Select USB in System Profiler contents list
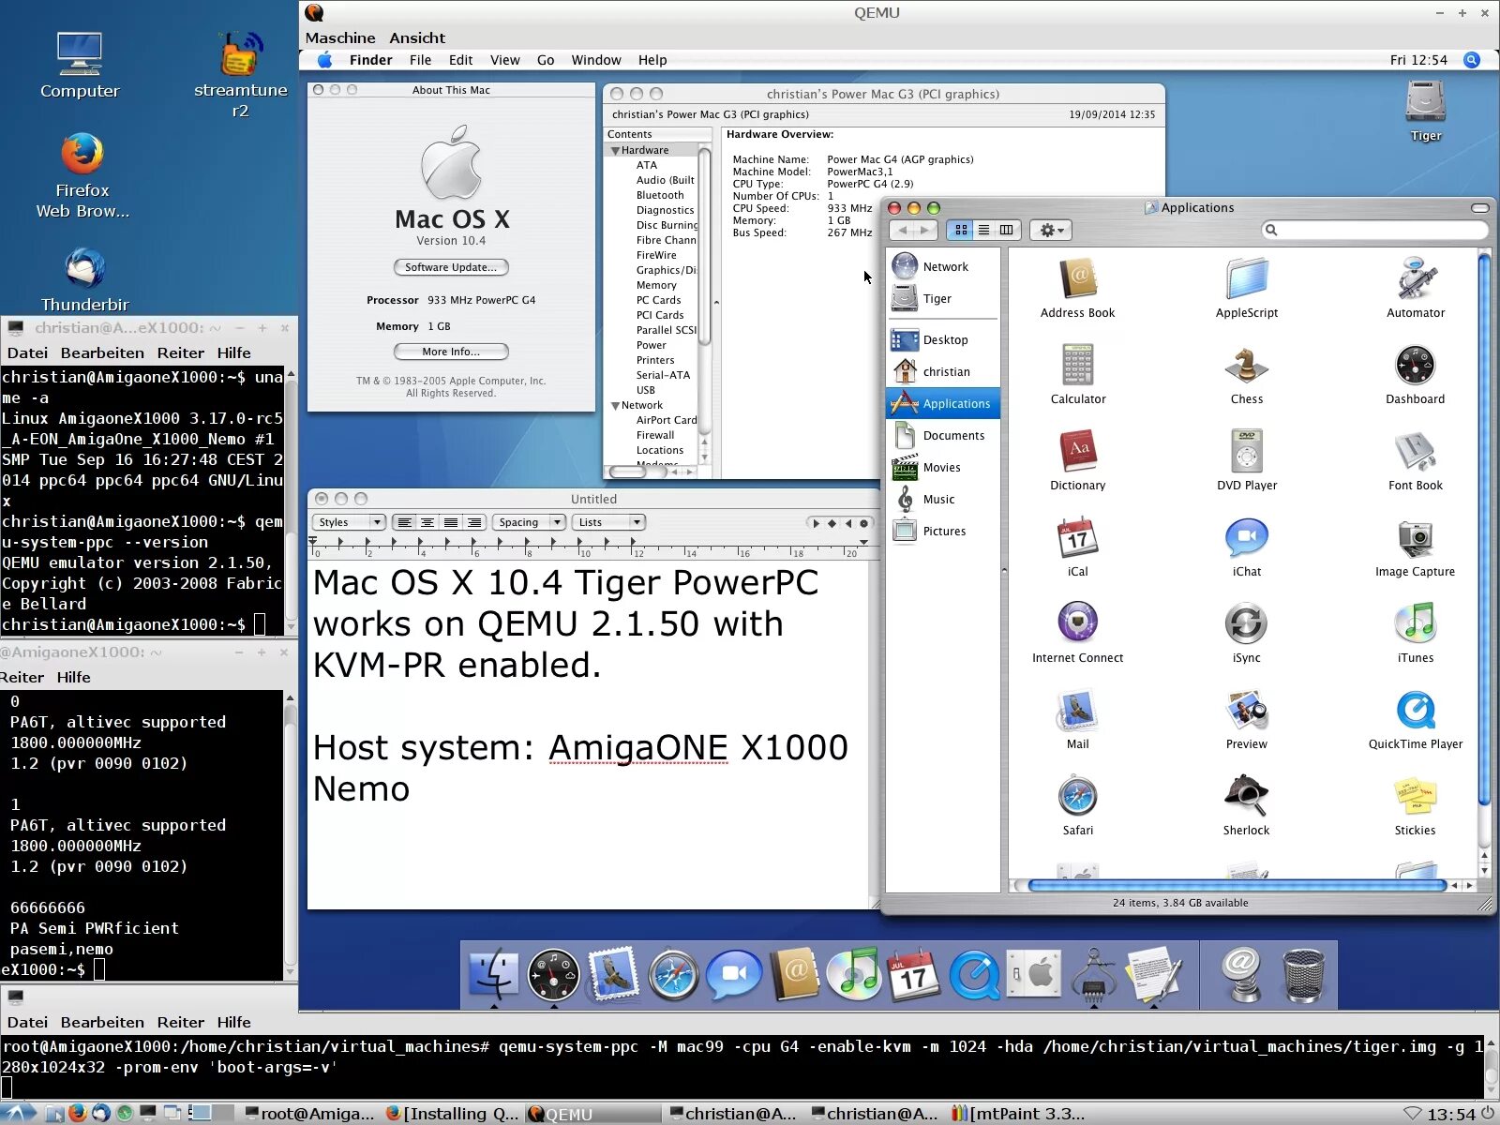1500x1125 pixels. (646, 390)
